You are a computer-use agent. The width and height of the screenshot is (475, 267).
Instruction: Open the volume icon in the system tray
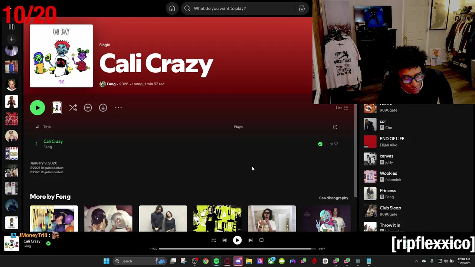click(x=446, y=261)
